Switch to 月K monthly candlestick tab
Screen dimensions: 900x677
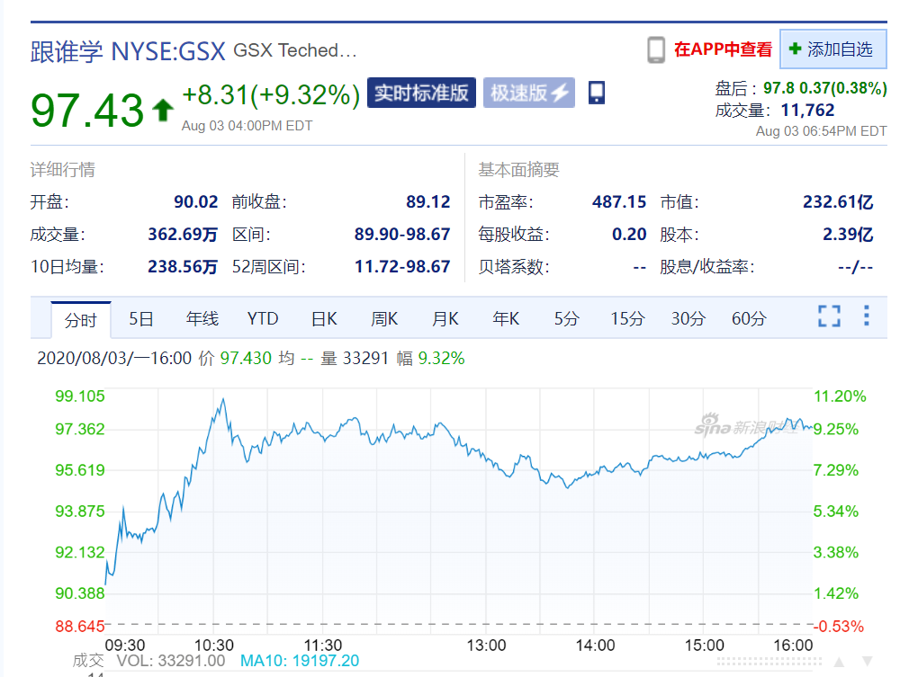tap(445, 318)
